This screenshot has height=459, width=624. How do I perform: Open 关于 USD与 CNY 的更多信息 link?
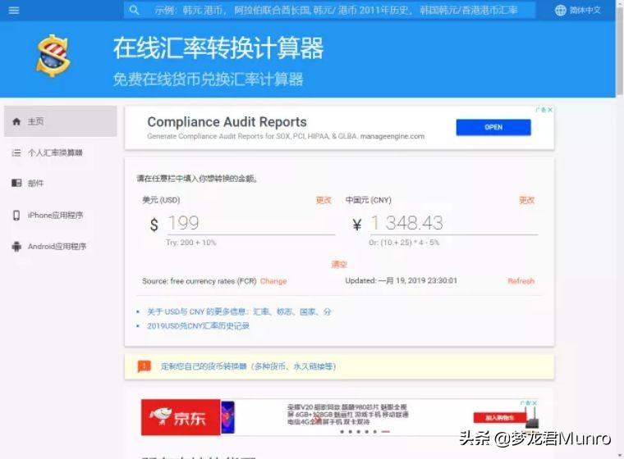[239, 311]
